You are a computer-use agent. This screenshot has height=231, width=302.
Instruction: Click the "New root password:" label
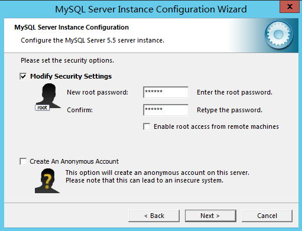click(x=98, y=92)
